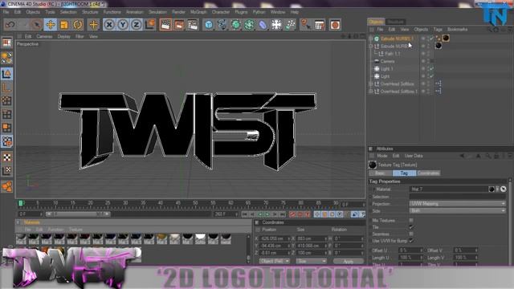This screenshot has width=514, height=289.
Task: Toggle the X axis lock
Action: tap(109, 25)
